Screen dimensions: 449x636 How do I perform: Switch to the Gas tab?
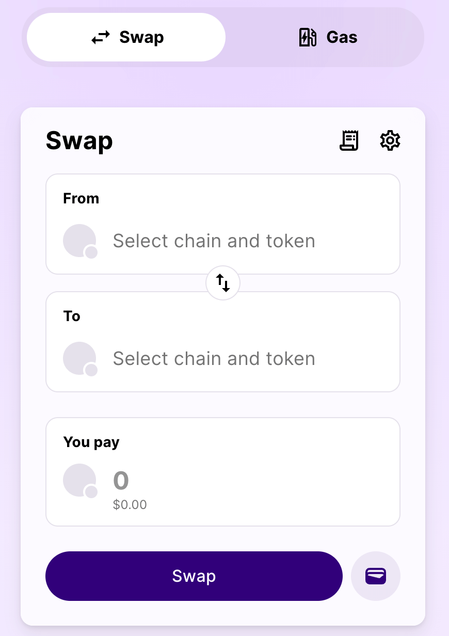(328, 37)
